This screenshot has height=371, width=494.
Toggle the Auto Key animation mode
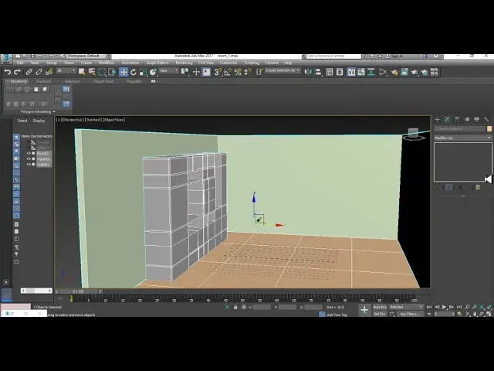pos(379,307)
